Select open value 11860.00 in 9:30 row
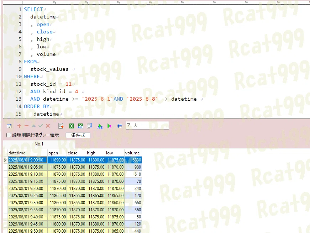Screen dimensions: 310x233 coord(57,202)
